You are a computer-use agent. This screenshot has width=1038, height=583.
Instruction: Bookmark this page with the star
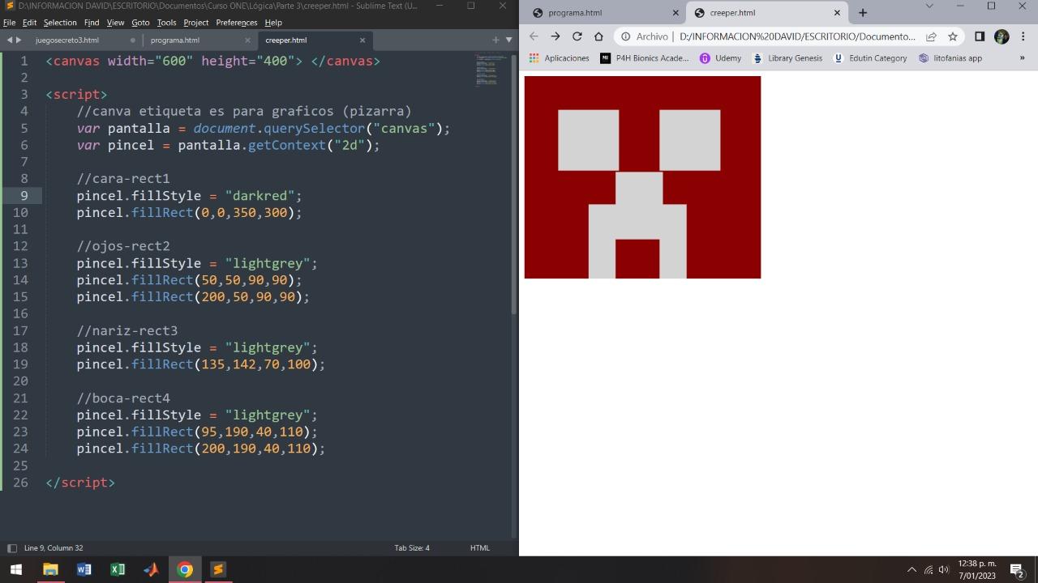[953, 36]
